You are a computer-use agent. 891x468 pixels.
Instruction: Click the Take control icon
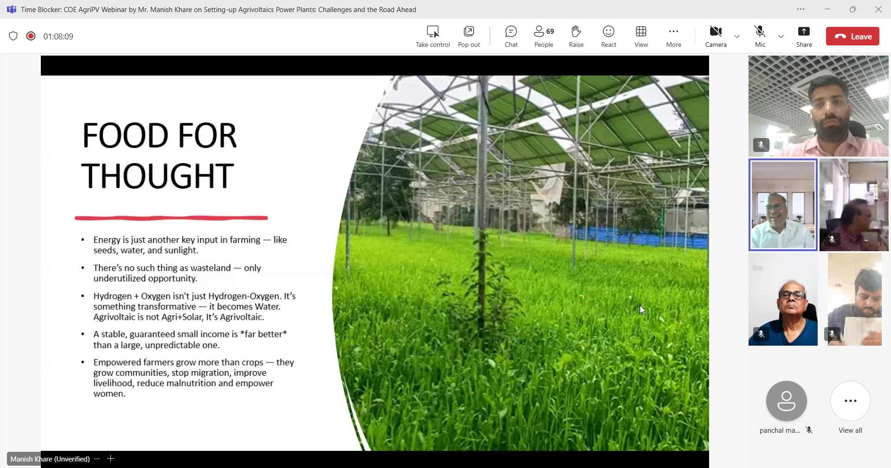[x=433, y=32]
